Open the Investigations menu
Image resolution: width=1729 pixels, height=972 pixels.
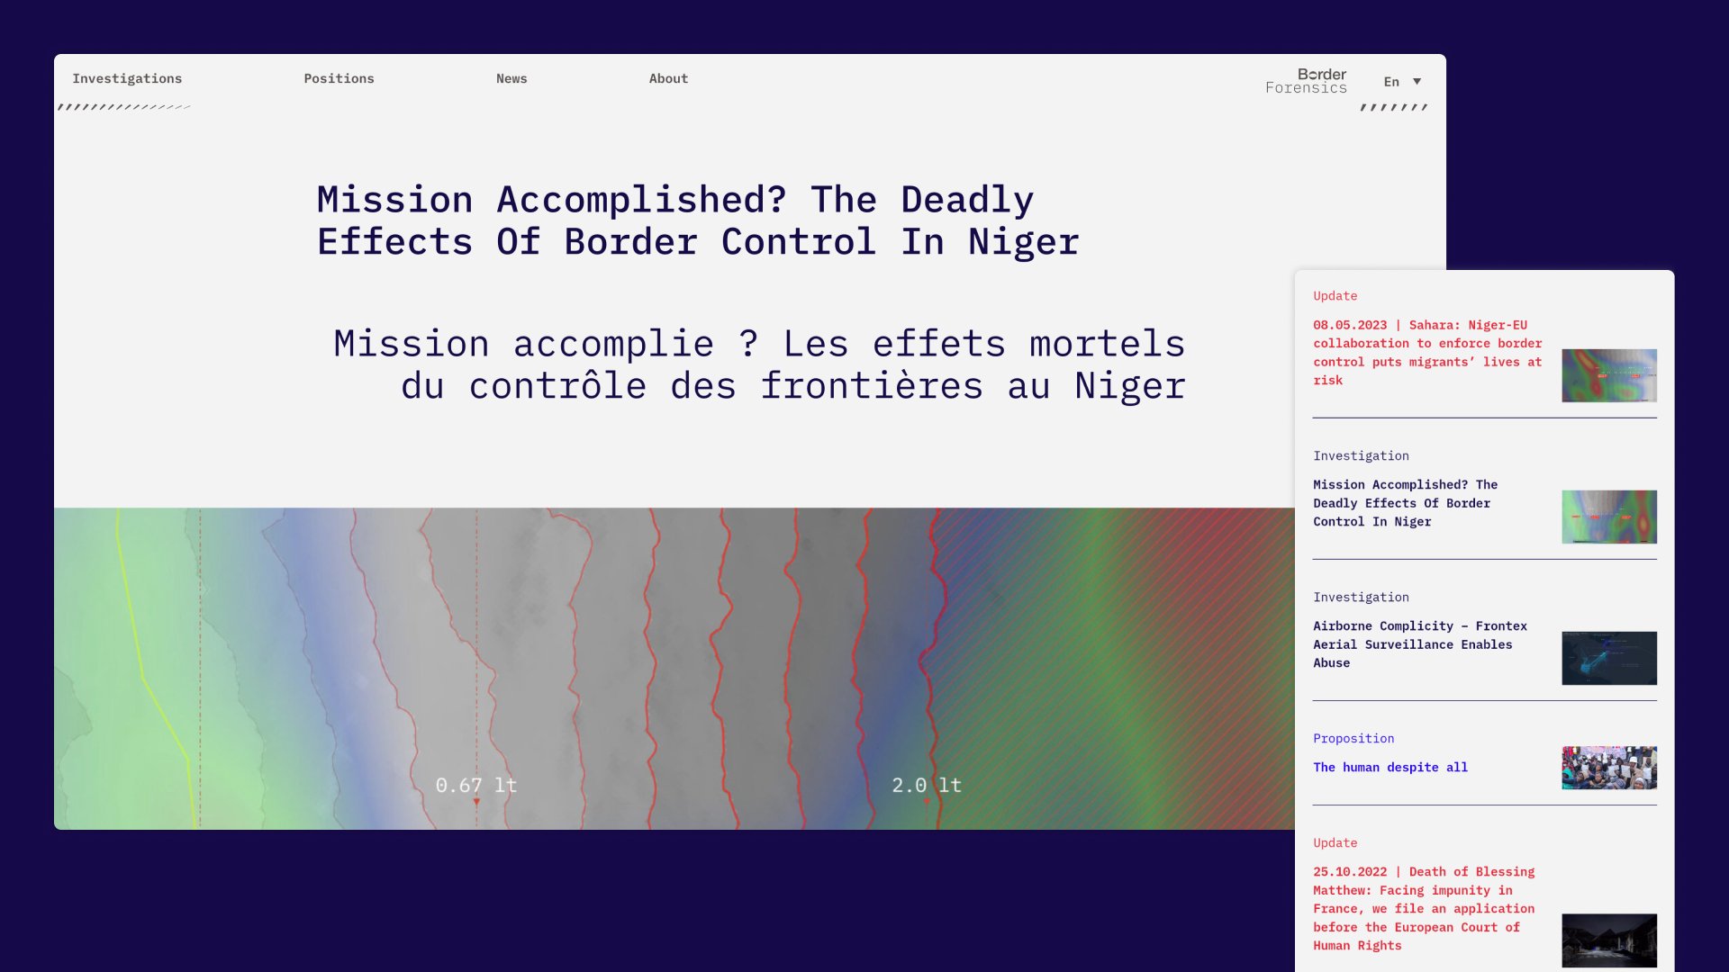coord(127,79)
